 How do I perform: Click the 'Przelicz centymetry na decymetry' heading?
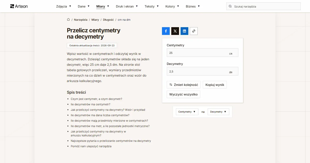click(x=94, y=33)
